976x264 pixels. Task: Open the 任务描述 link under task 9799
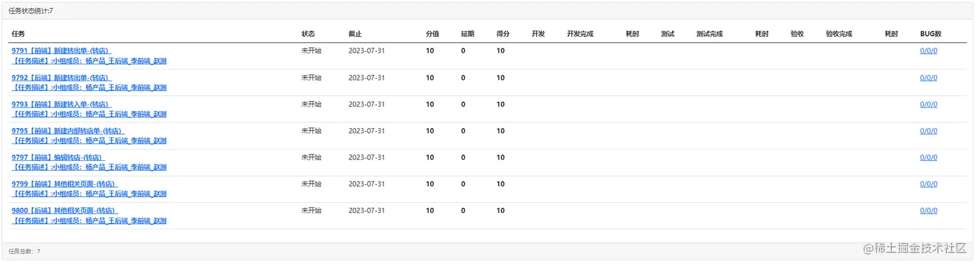[x=89, y=194]
